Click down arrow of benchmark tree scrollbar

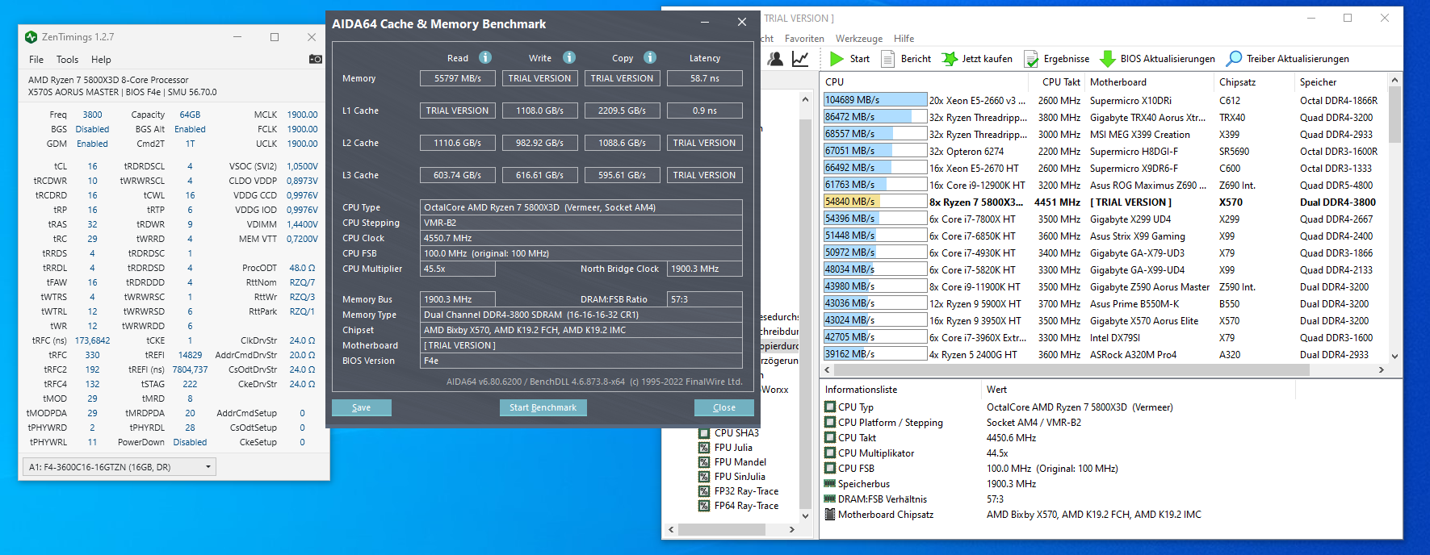pos(805,515)
